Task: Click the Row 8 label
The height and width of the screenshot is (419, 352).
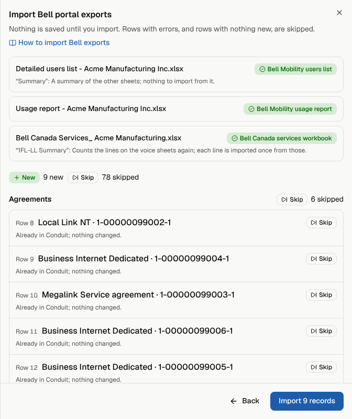Action: pos(25,223)
